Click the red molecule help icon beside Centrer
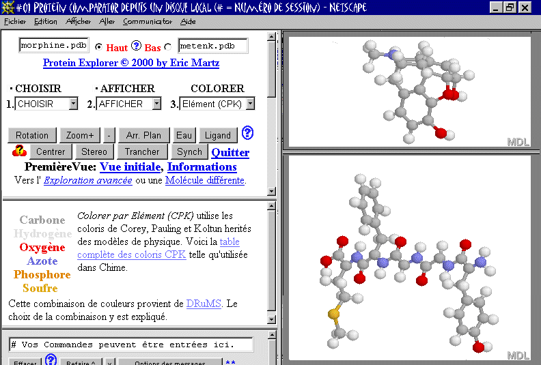The height and width of the screenshot is (365, 541). tap(19, 151)
